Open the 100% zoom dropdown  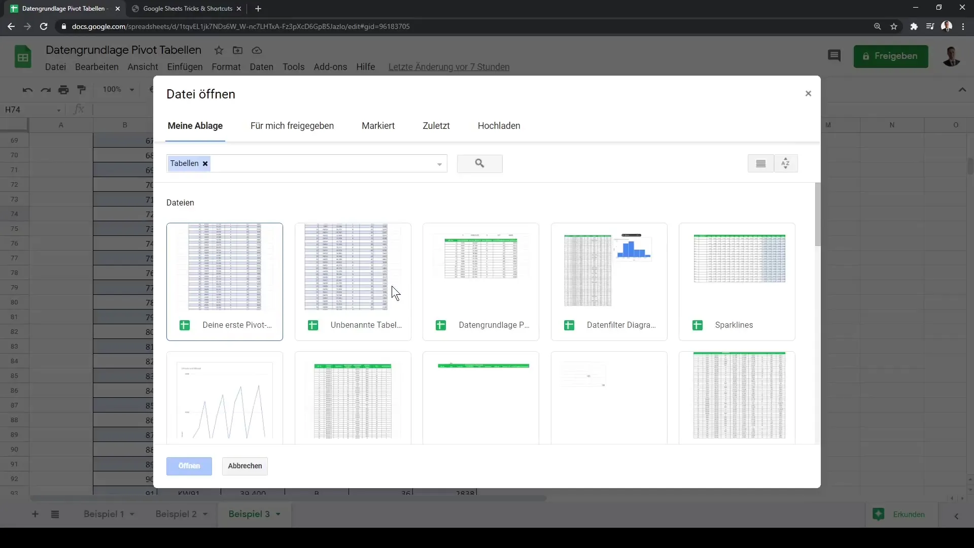(118, 89)
